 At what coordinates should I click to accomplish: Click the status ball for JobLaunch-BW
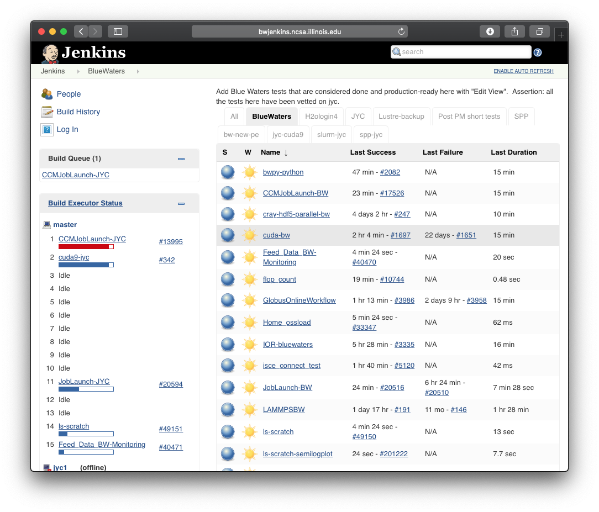pos(228,388)
